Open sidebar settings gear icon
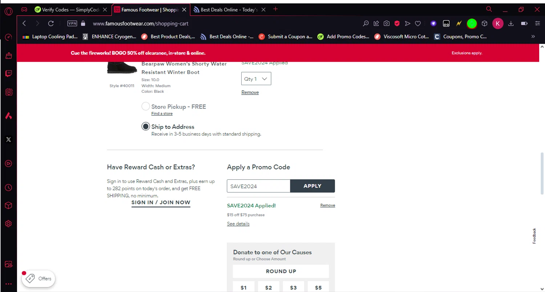This screenshot has height=292, width=545. (x=8, y=224)
